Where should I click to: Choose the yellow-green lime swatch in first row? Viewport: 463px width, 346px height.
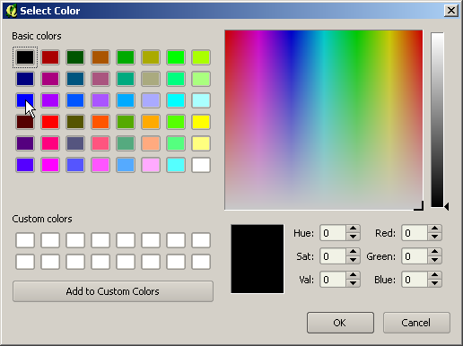click(201, 57)
